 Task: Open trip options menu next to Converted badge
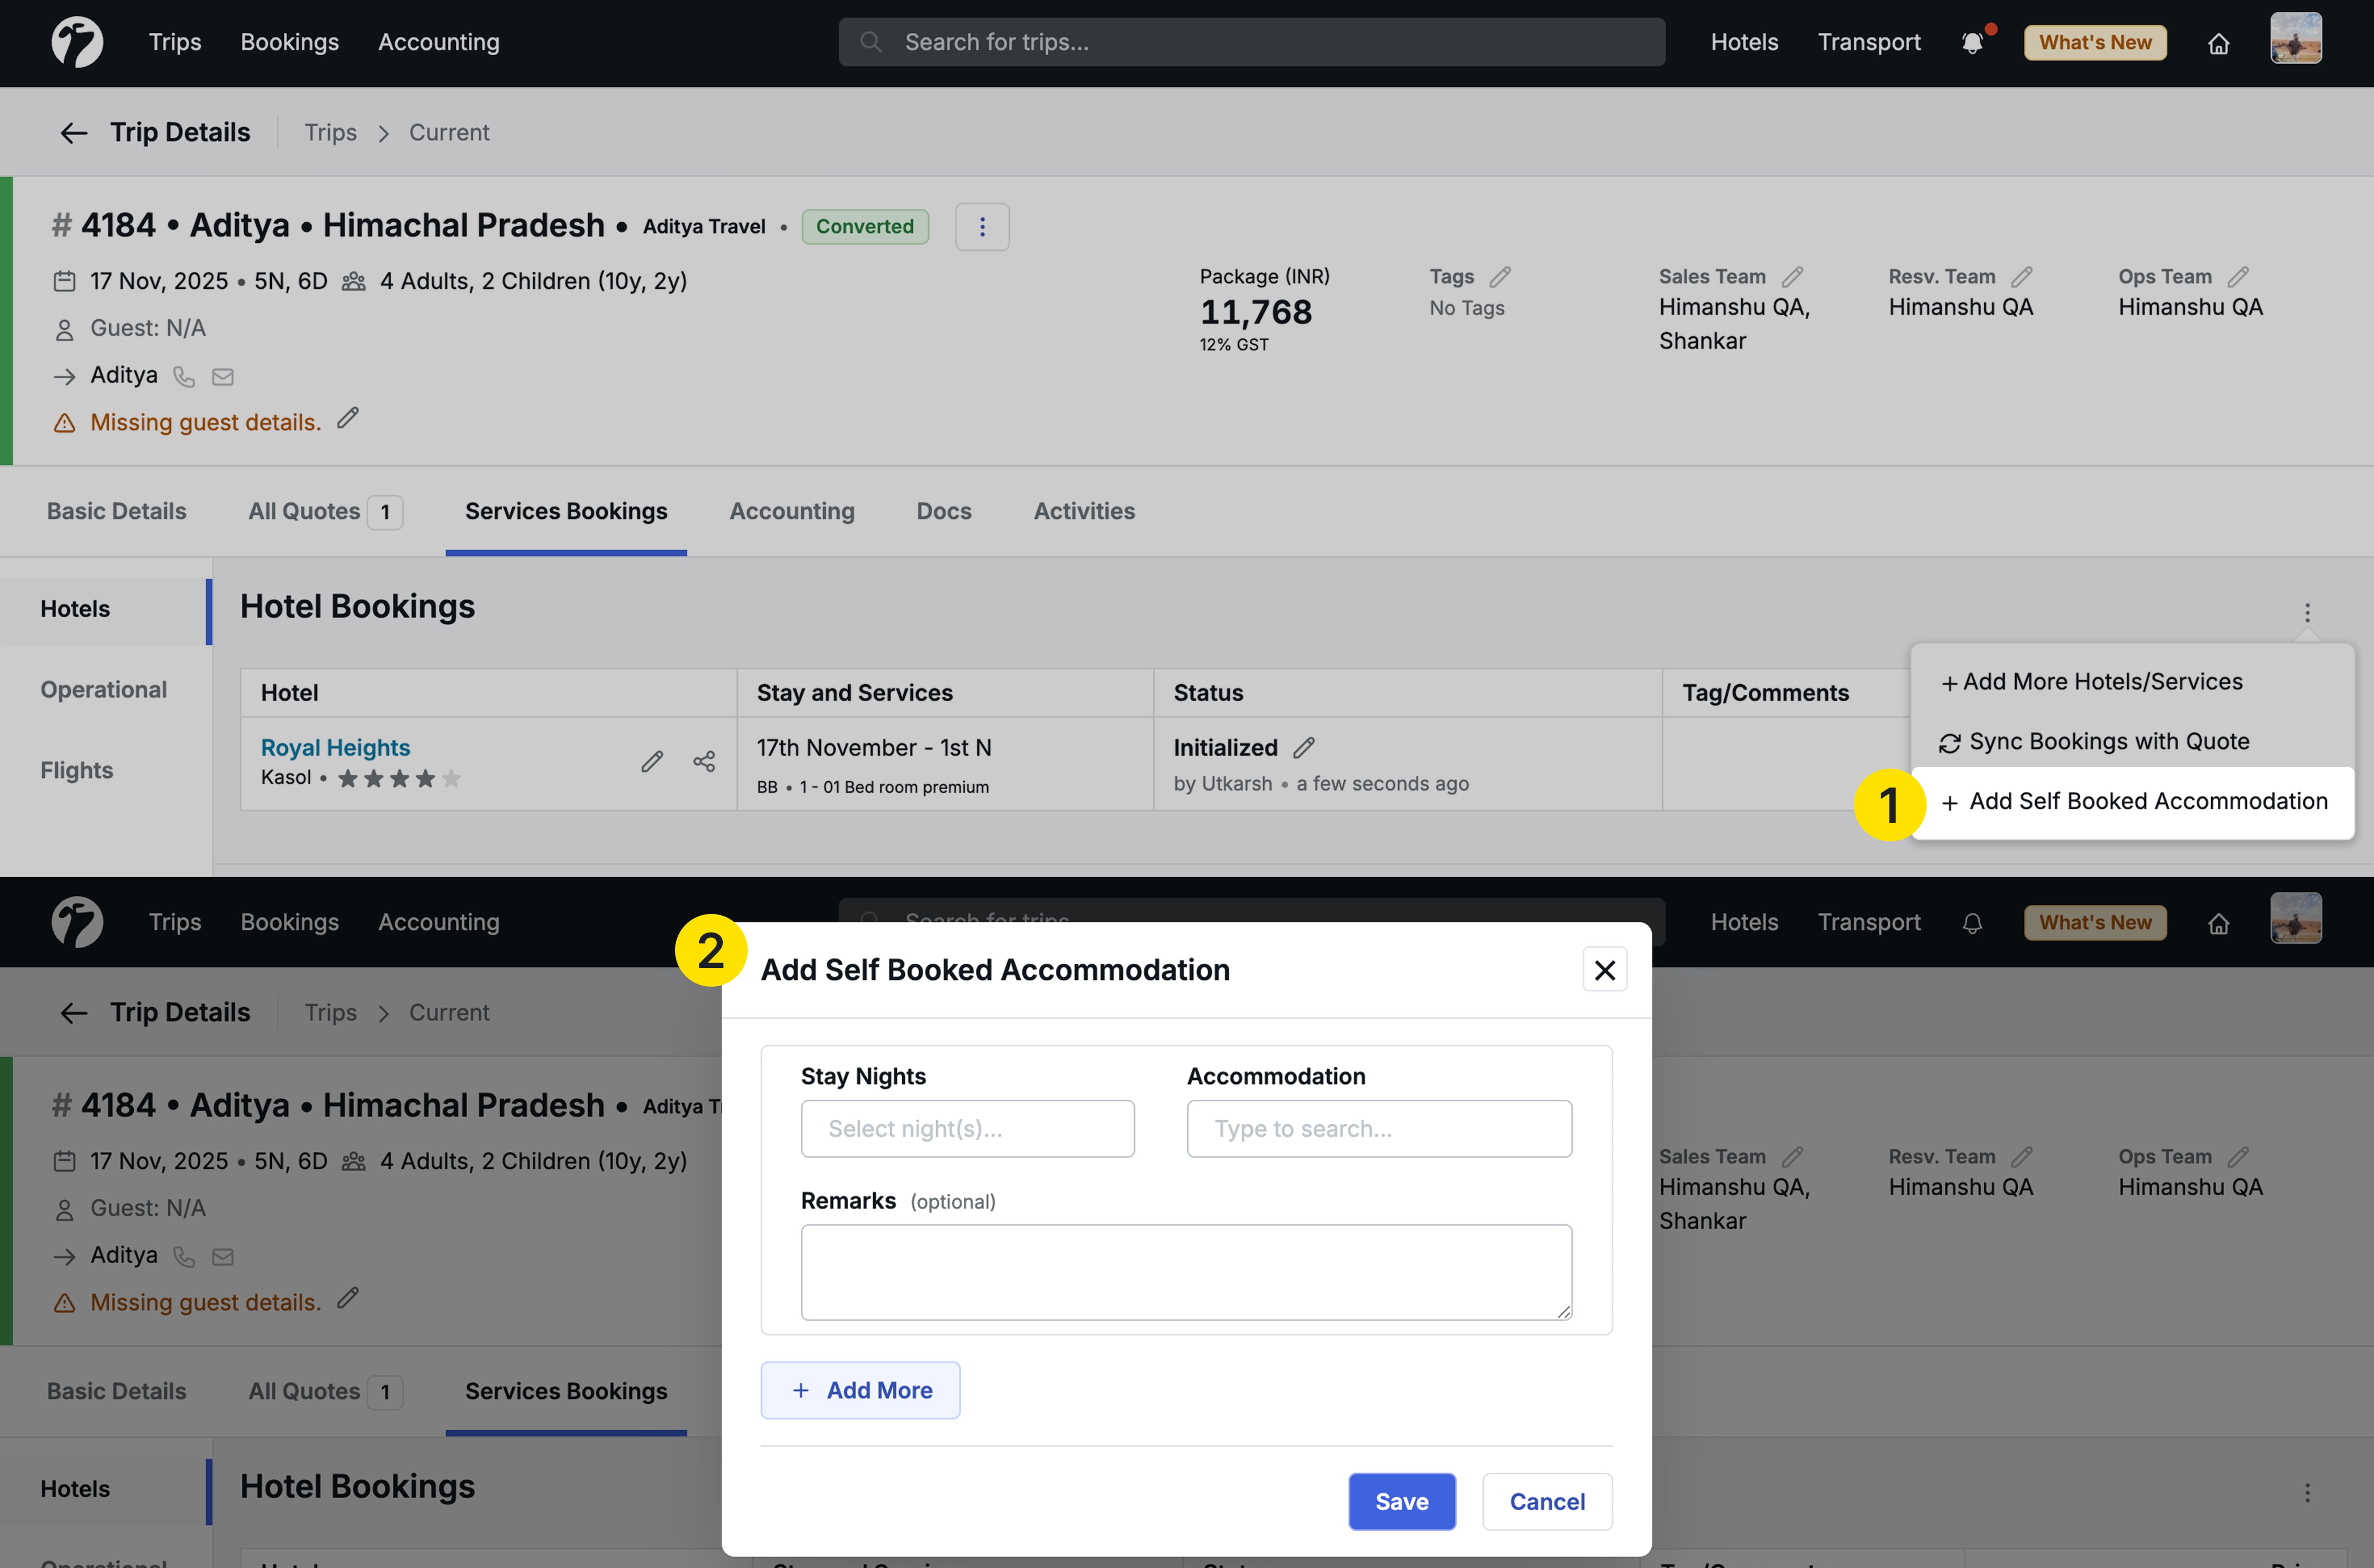click(982, 226)
